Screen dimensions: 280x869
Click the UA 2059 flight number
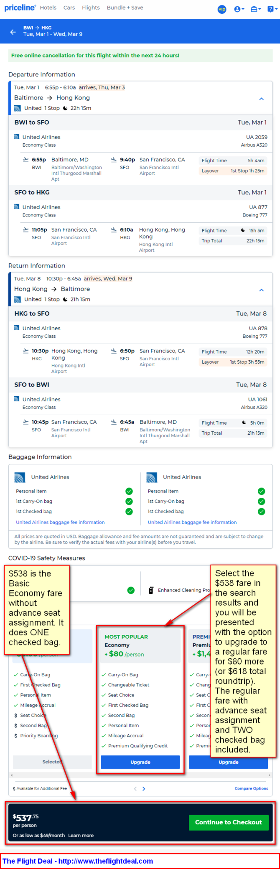pyautogui.click(x=257, y=137)
